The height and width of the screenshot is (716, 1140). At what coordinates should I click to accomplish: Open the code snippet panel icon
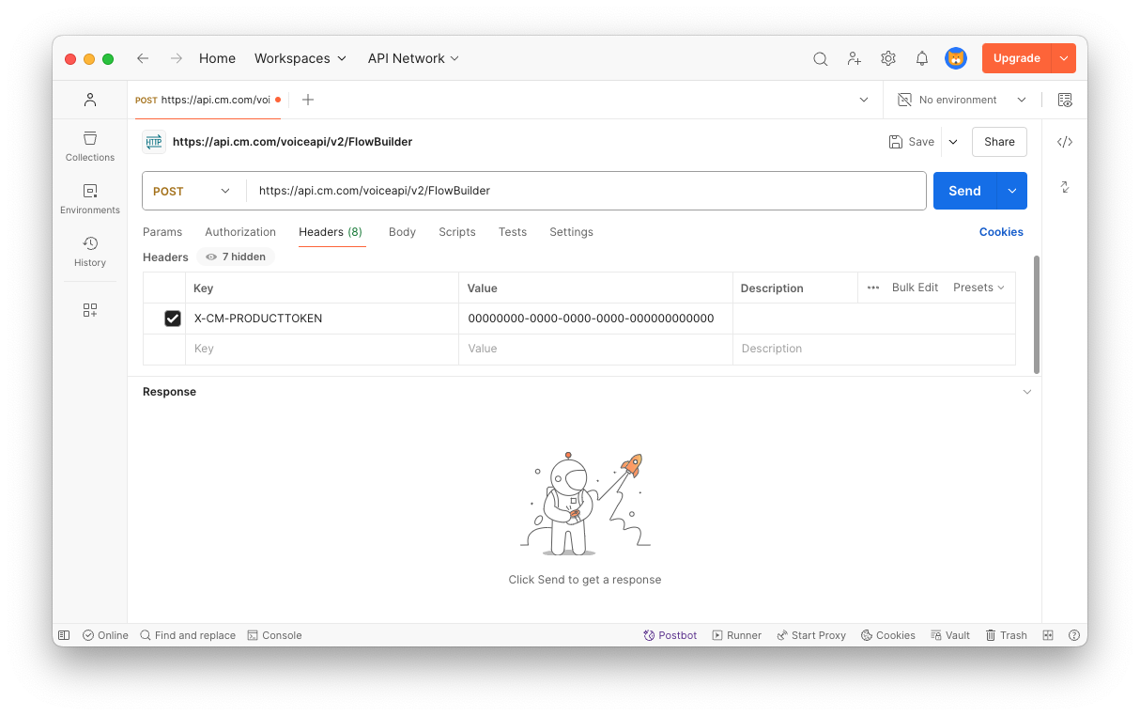pos(1065,142)
